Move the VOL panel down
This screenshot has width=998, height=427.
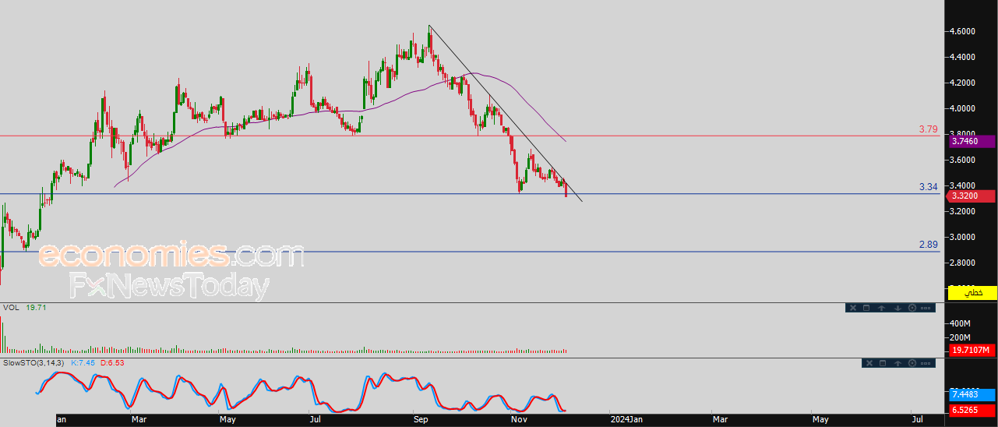[897, 308]
